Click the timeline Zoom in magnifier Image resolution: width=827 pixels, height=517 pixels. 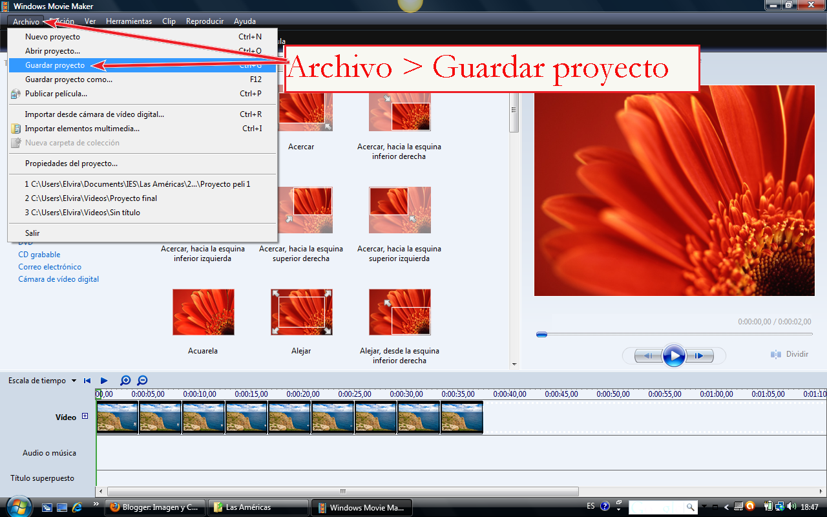pos(125,381)
